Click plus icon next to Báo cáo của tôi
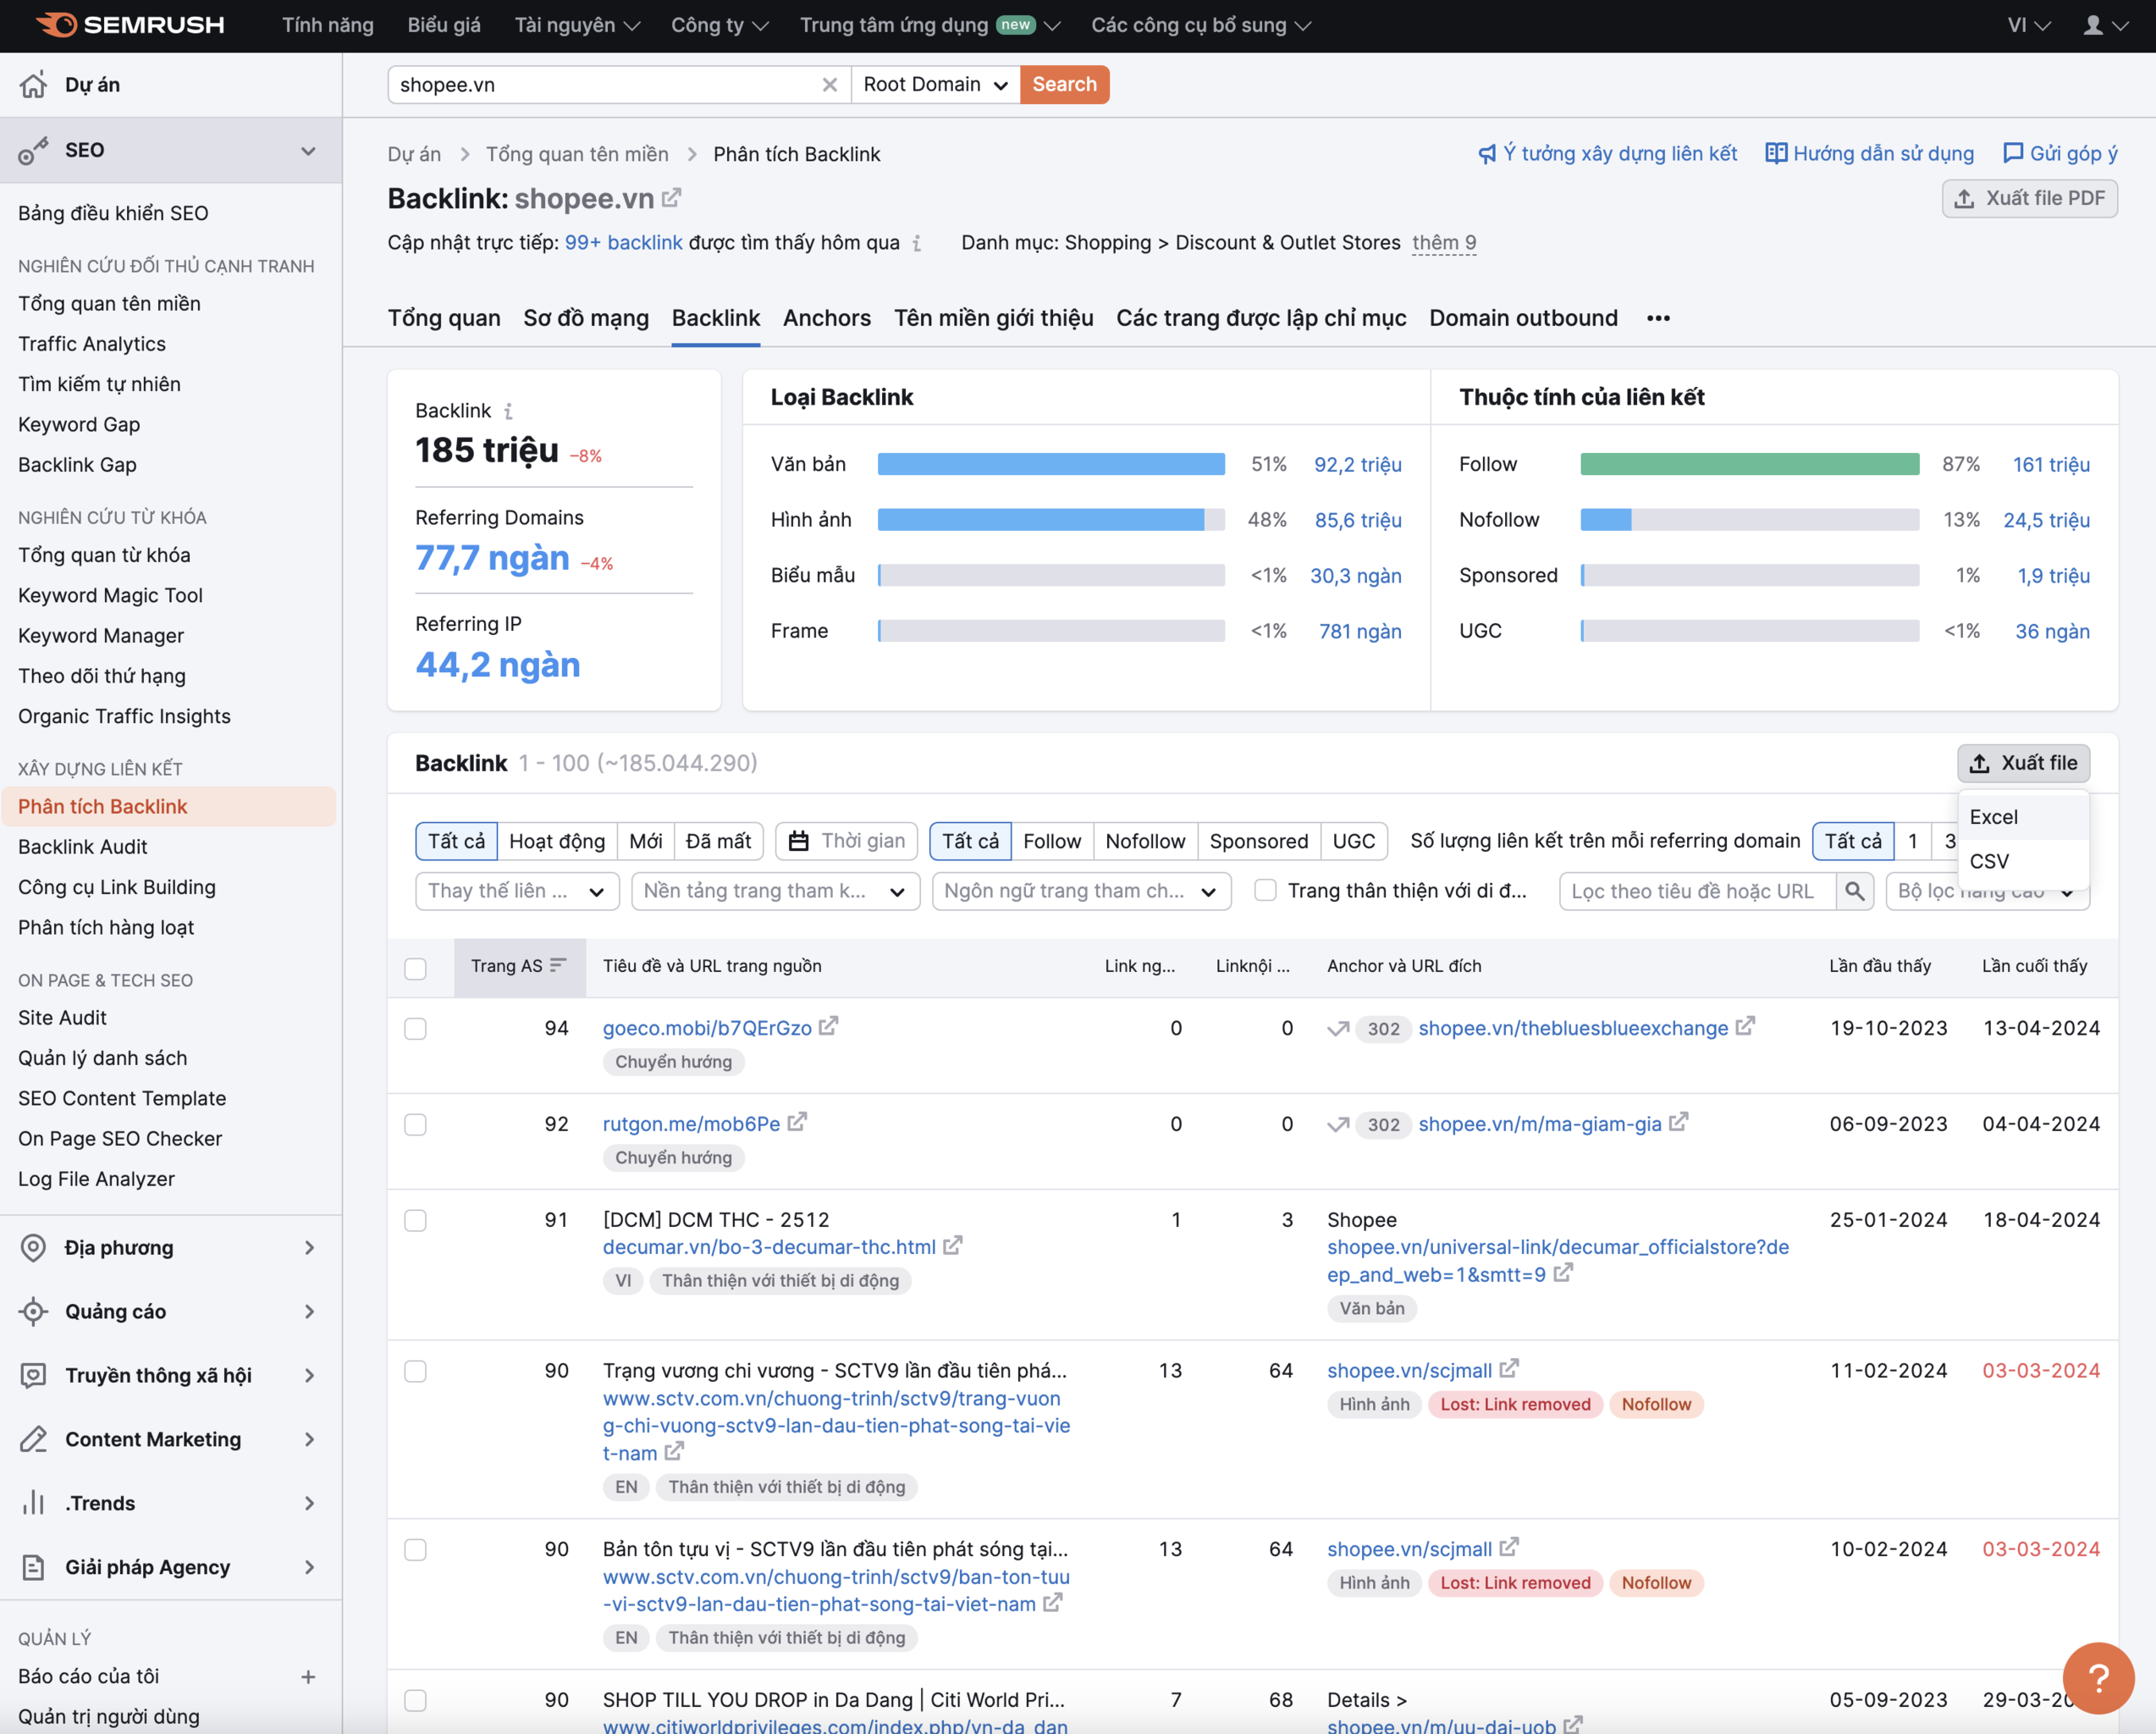Image resolution: width=2156 pixels, height=1734 pixels. click(x=308, y=1677)
